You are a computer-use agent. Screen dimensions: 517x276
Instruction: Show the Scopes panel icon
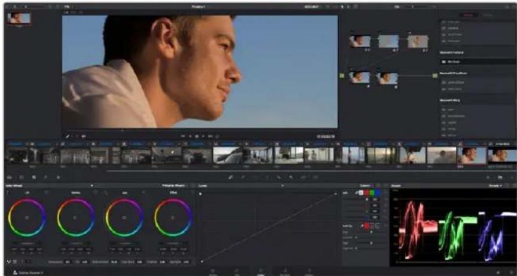coord(500,177)
